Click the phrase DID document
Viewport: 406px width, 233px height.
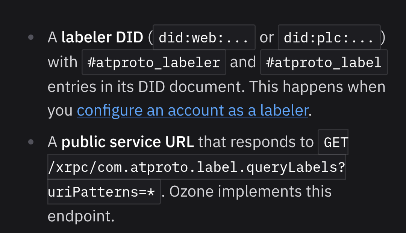pyautogui.click(x=191, y=87)
